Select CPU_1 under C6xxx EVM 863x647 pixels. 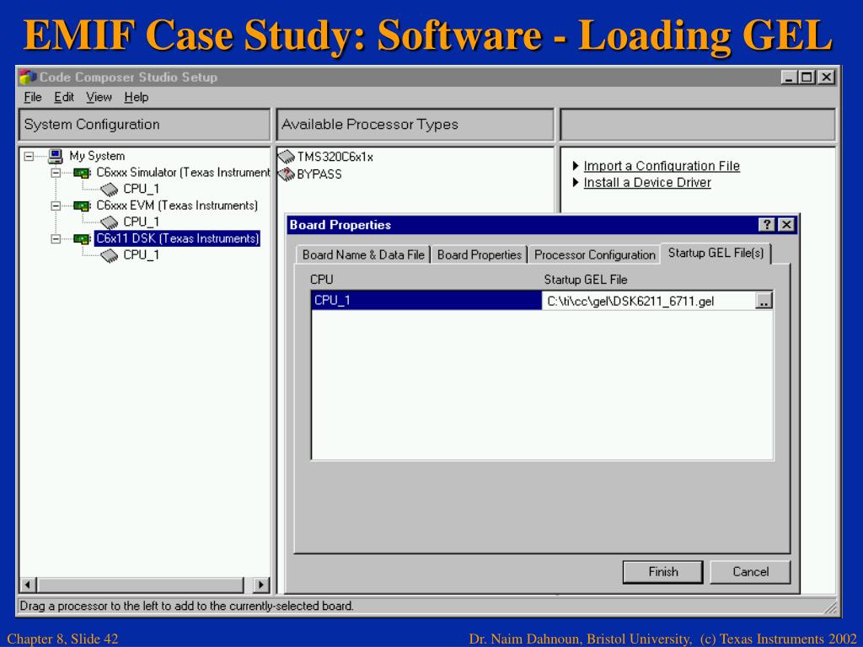pyautogui.click(x=141, y=222)
